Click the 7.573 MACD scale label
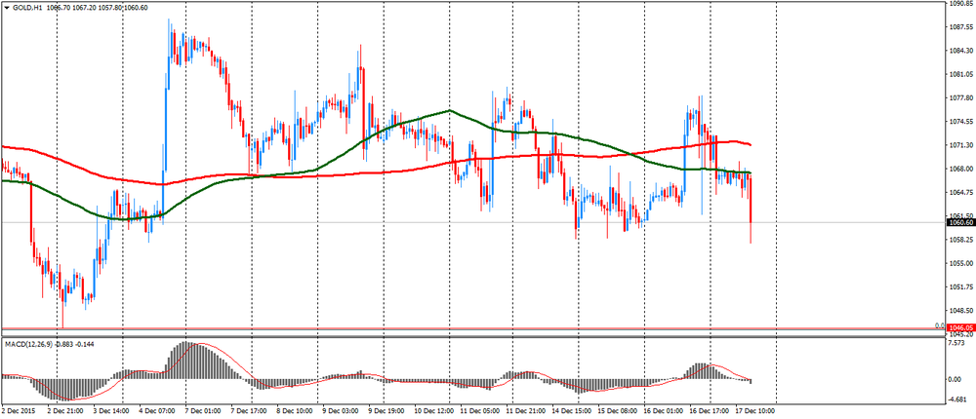The width and height of the screenshot is (976, 419). pyautogui.click(x=958, y=343)
